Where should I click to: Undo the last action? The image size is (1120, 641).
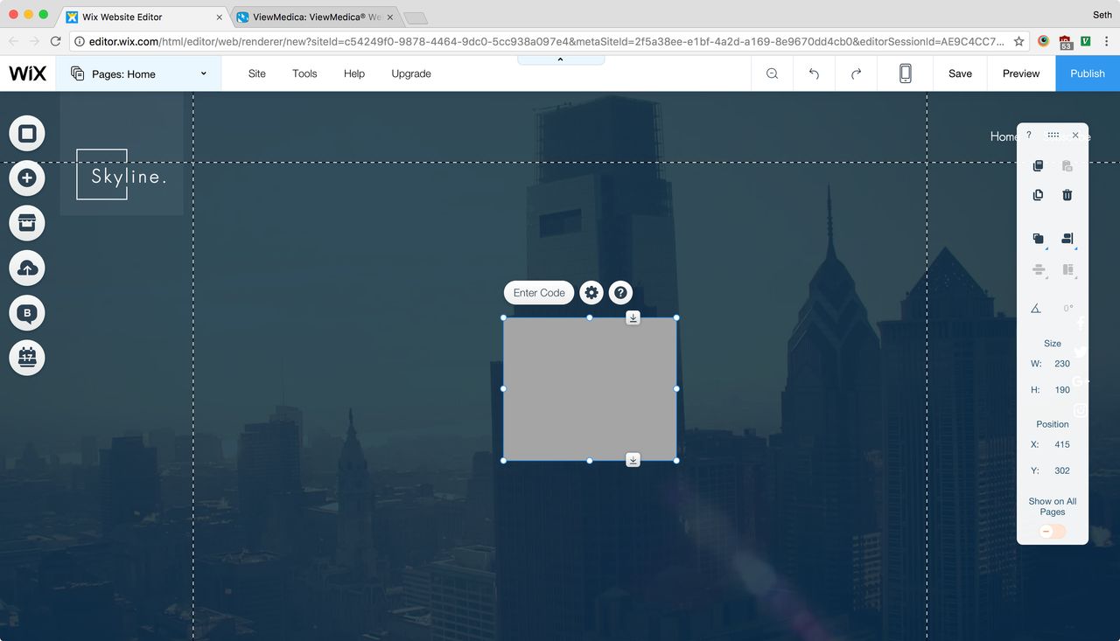814,73
